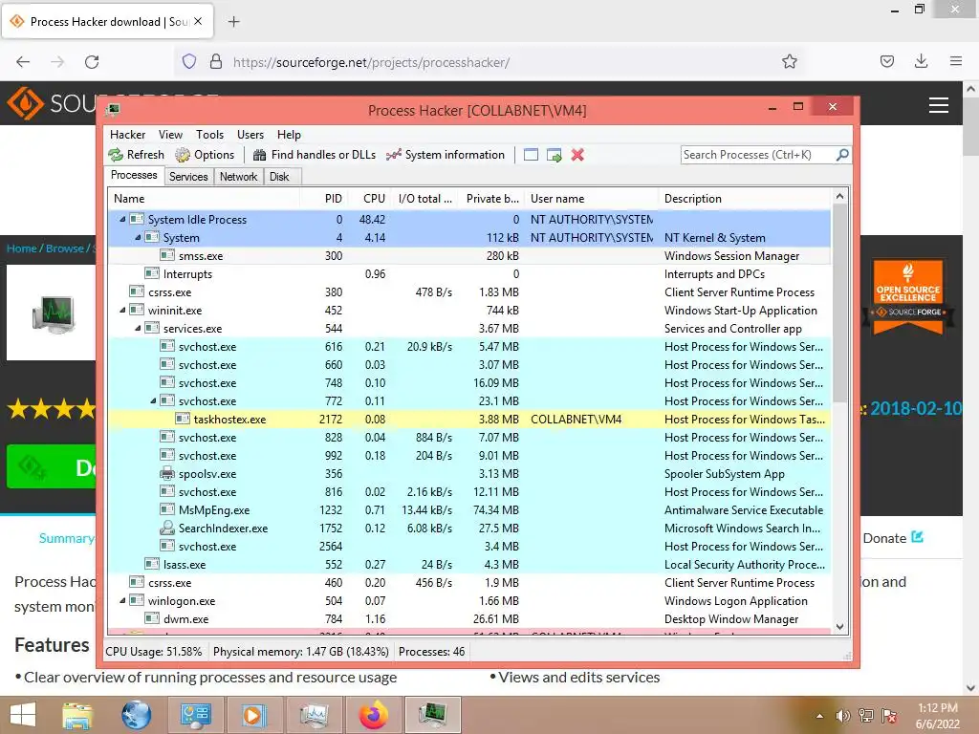Screen dimensions: 979x734
Task: Select csrss.exe with PID 380
Action: pyautogui.click(x=469, y=292)
